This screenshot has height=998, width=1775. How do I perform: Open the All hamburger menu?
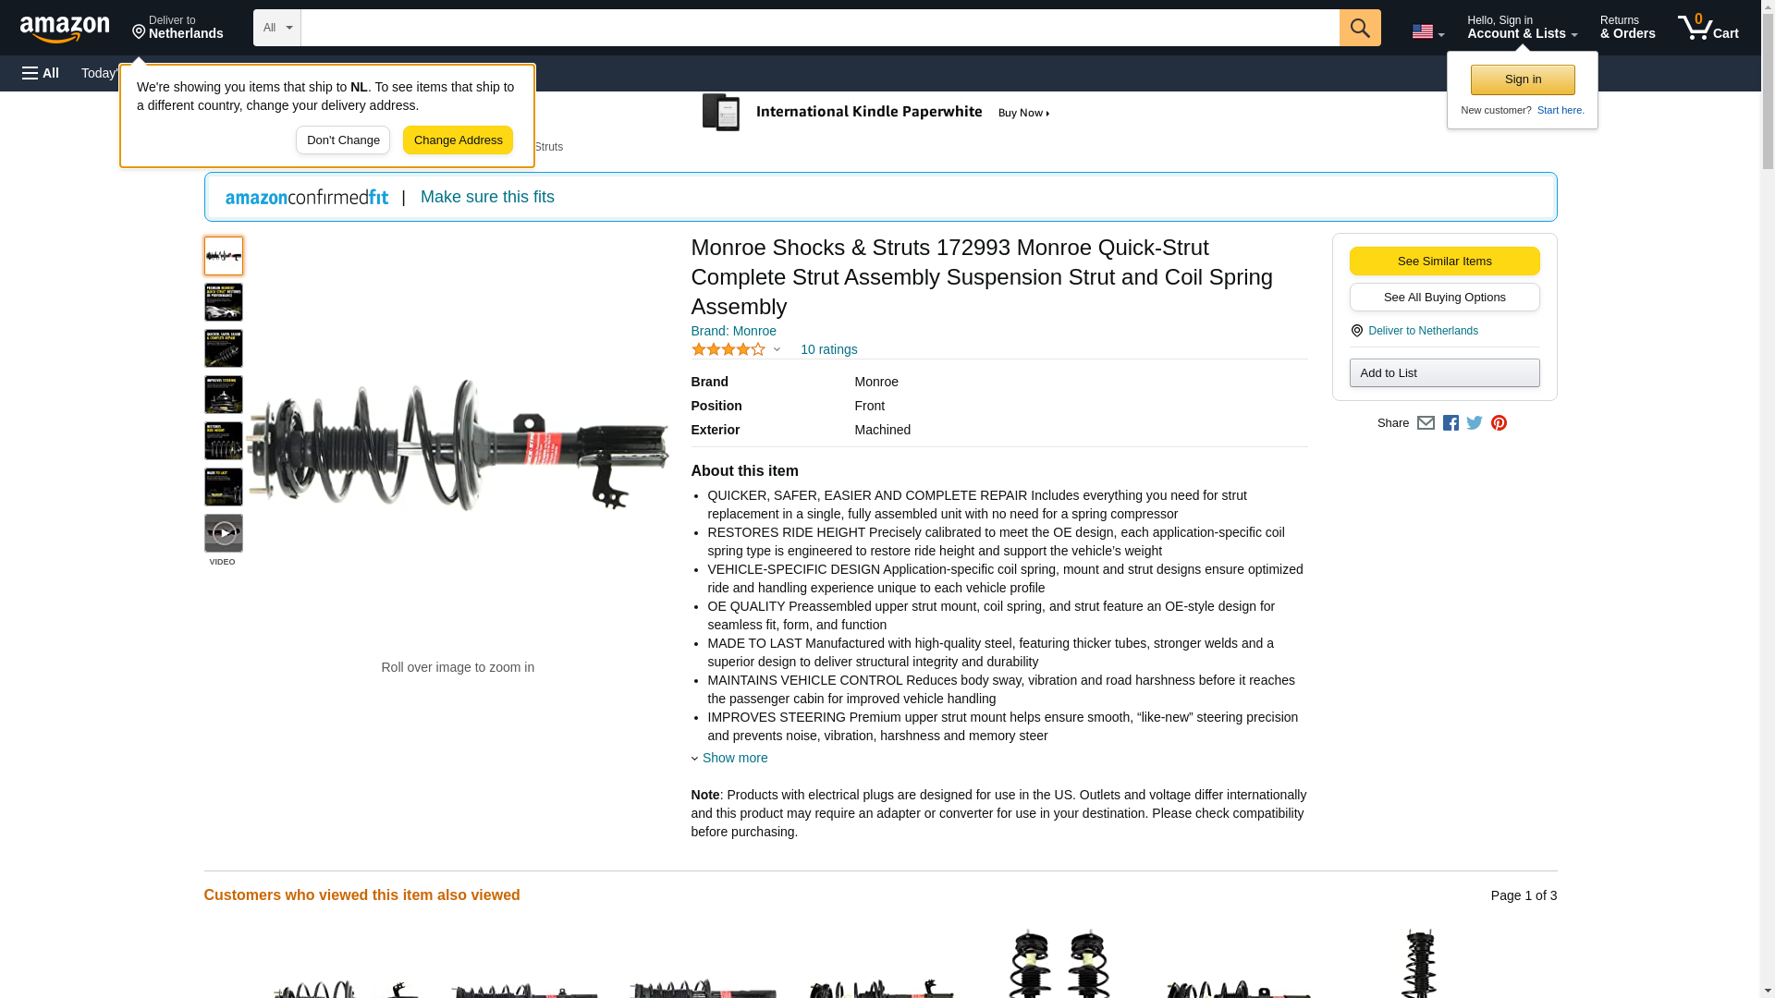coord(41,73)
